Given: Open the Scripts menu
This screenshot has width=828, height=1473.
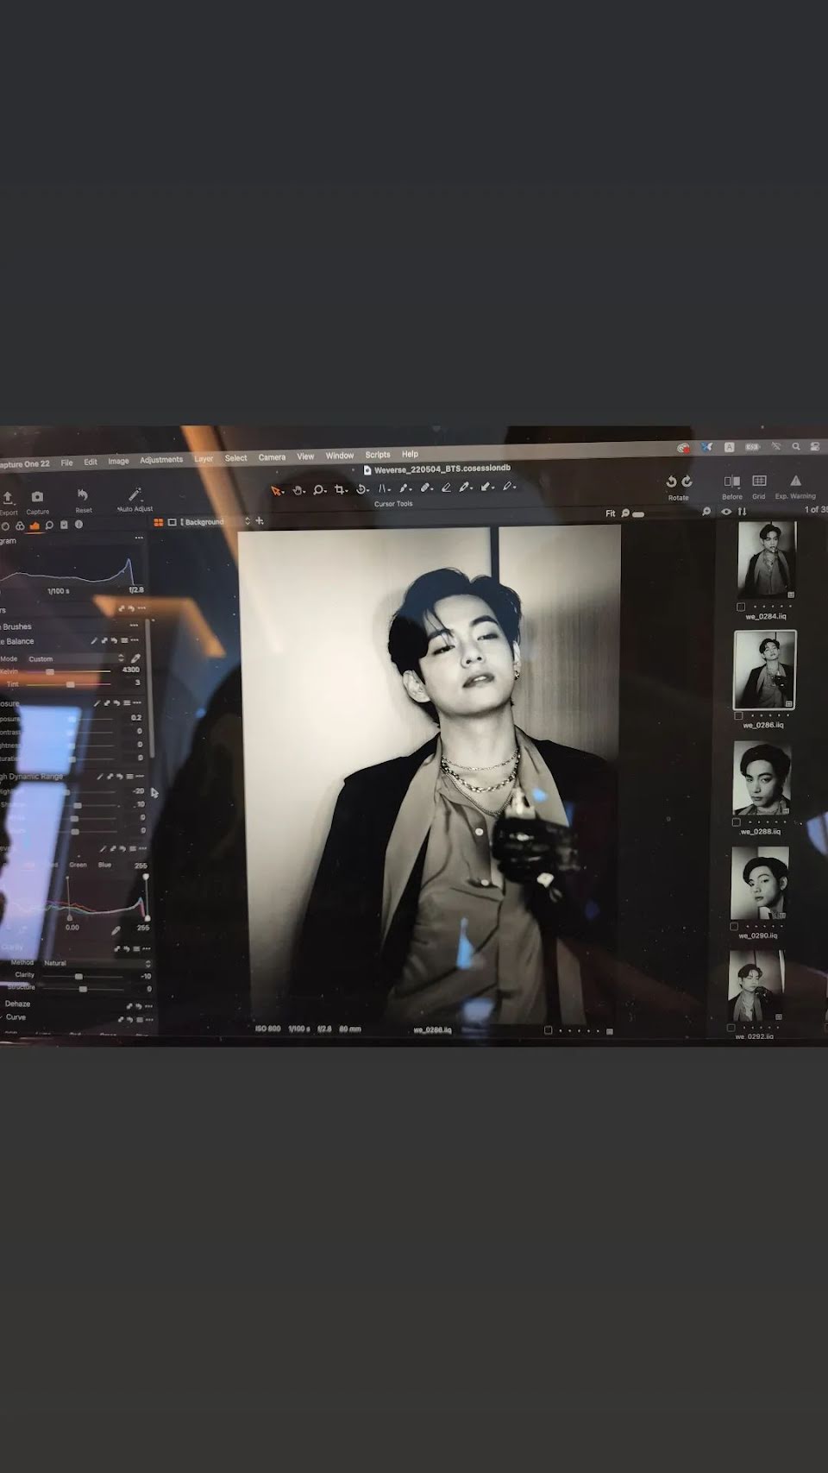Looking at the screenshot, I should point(378,455).
